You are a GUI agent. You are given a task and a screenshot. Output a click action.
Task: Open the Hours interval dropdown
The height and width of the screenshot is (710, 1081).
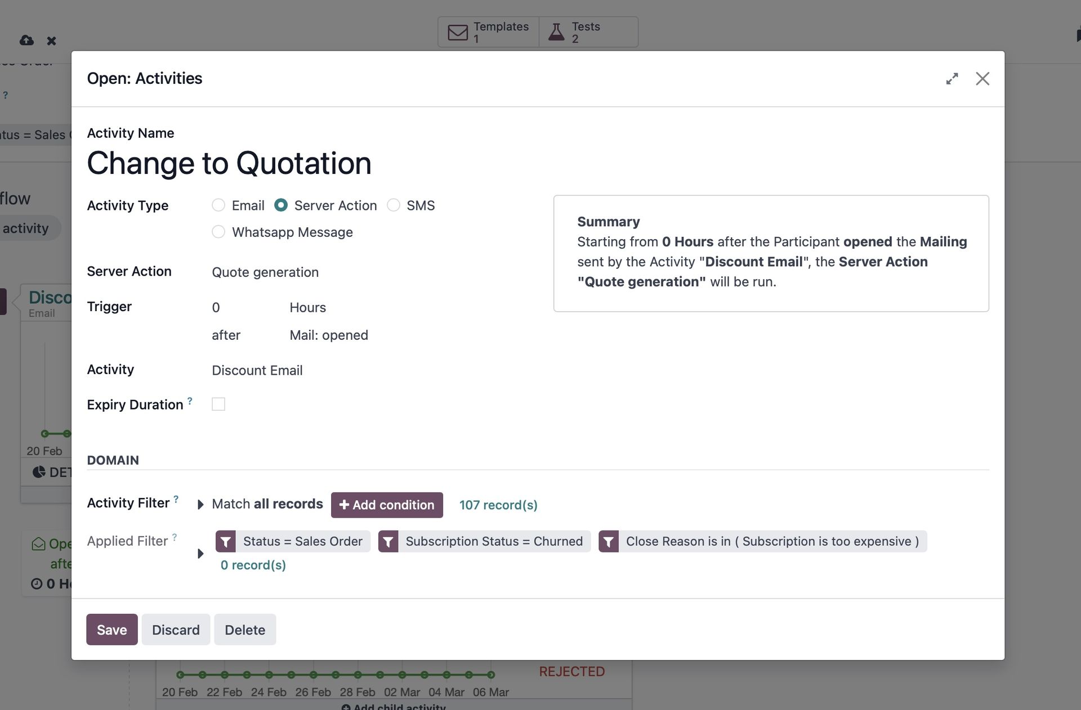pos(307,308)
